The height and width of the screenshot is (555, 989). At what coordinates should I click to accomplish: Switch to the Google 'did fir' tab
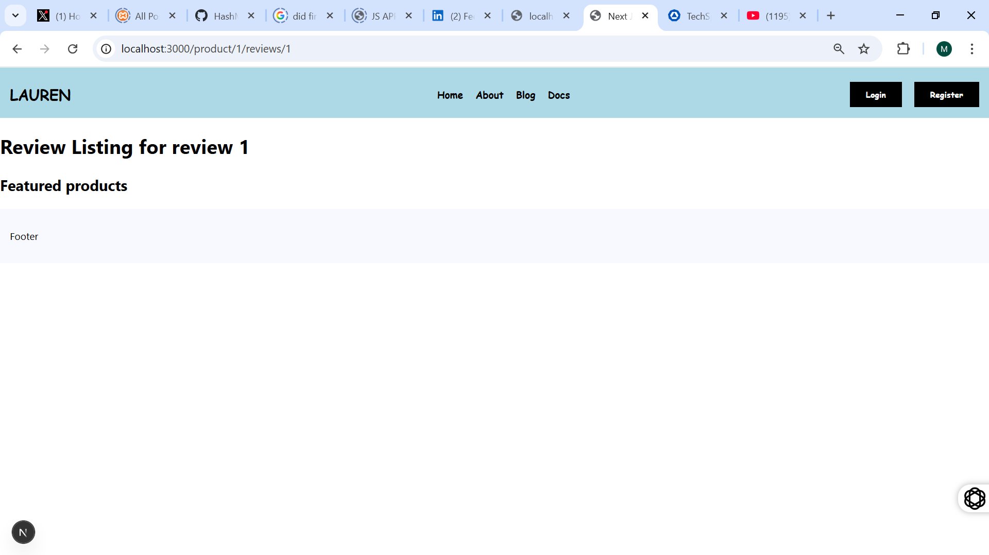click(303, 16)
